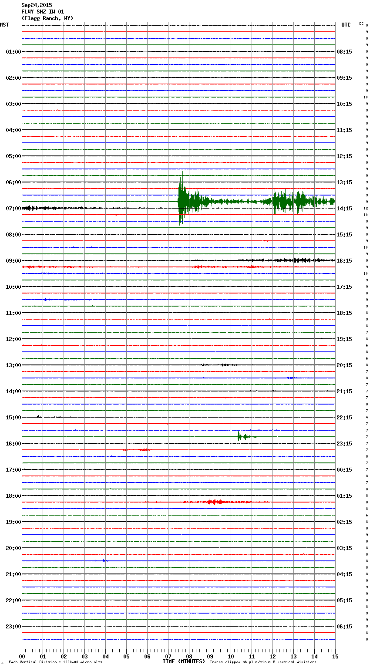Click the 10:15 UTC time label
This screenshot has width=370, height=668.
coord(344,104)
